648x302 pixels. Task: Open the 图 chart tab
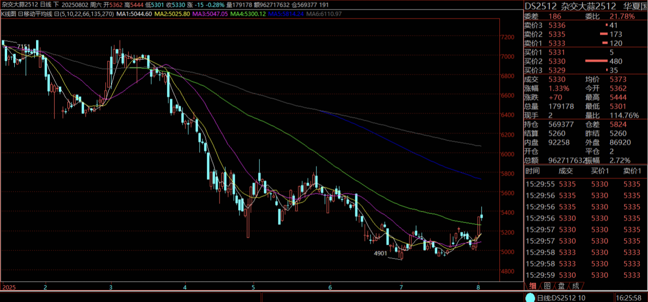547,286
